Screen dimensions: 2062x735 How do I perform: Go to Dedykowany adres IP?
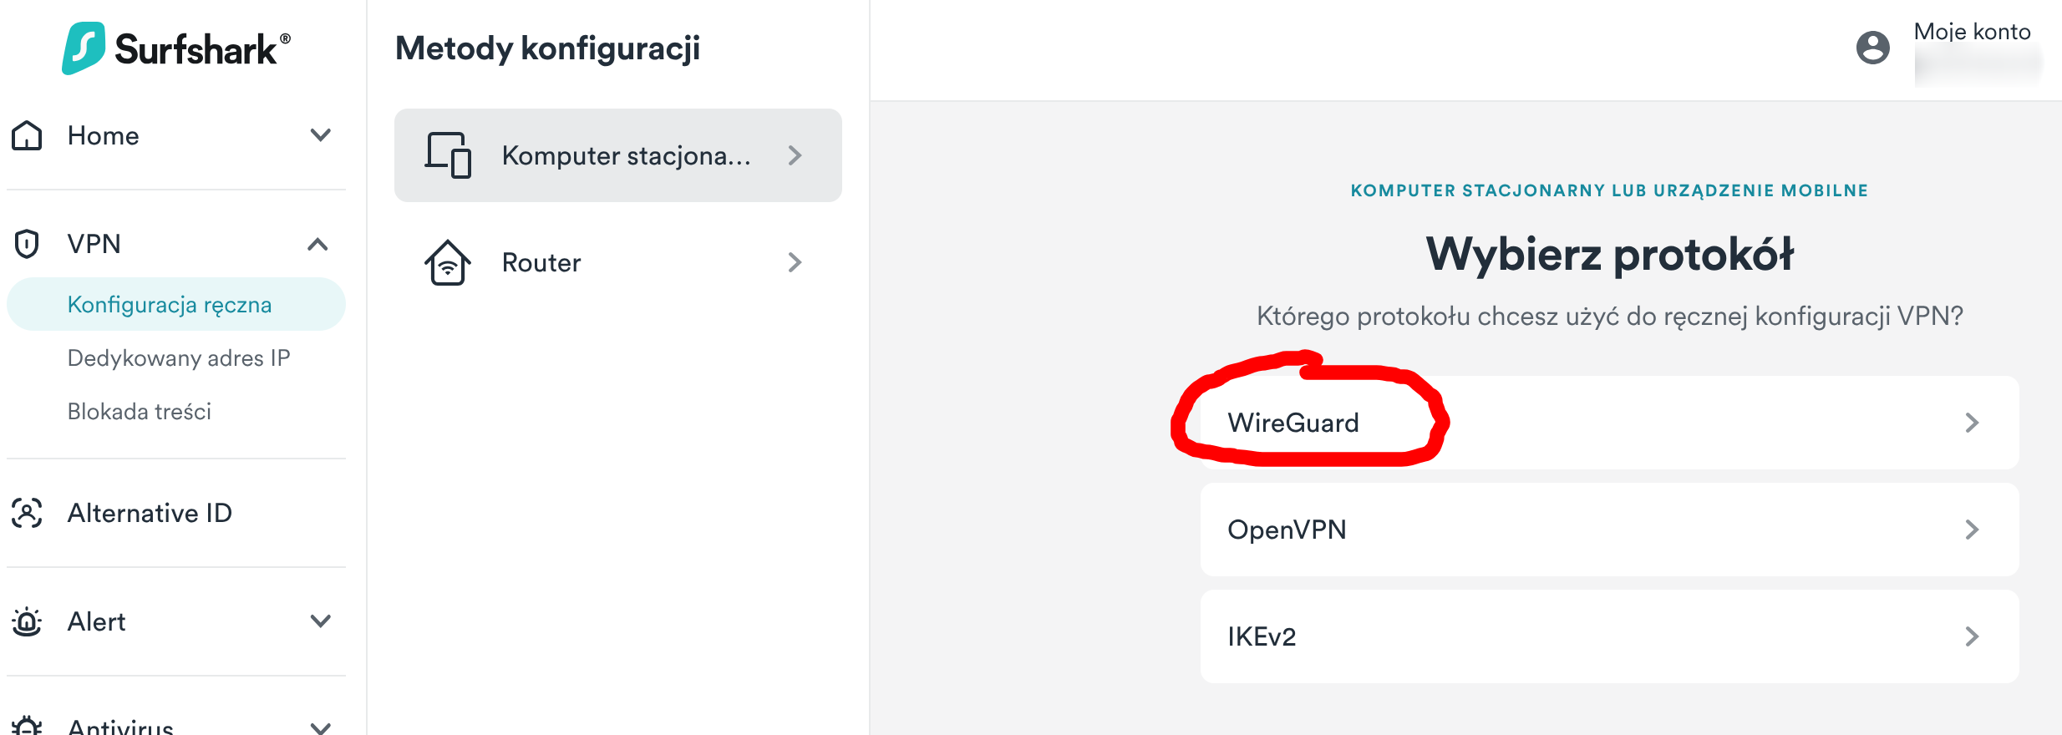click(179, 358)
